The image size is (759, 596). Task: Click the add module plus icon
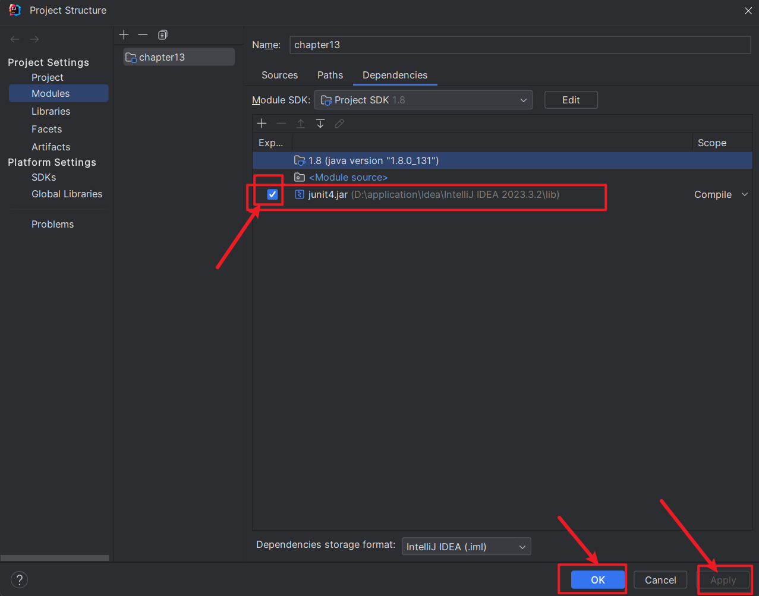[x=124, y=34]
